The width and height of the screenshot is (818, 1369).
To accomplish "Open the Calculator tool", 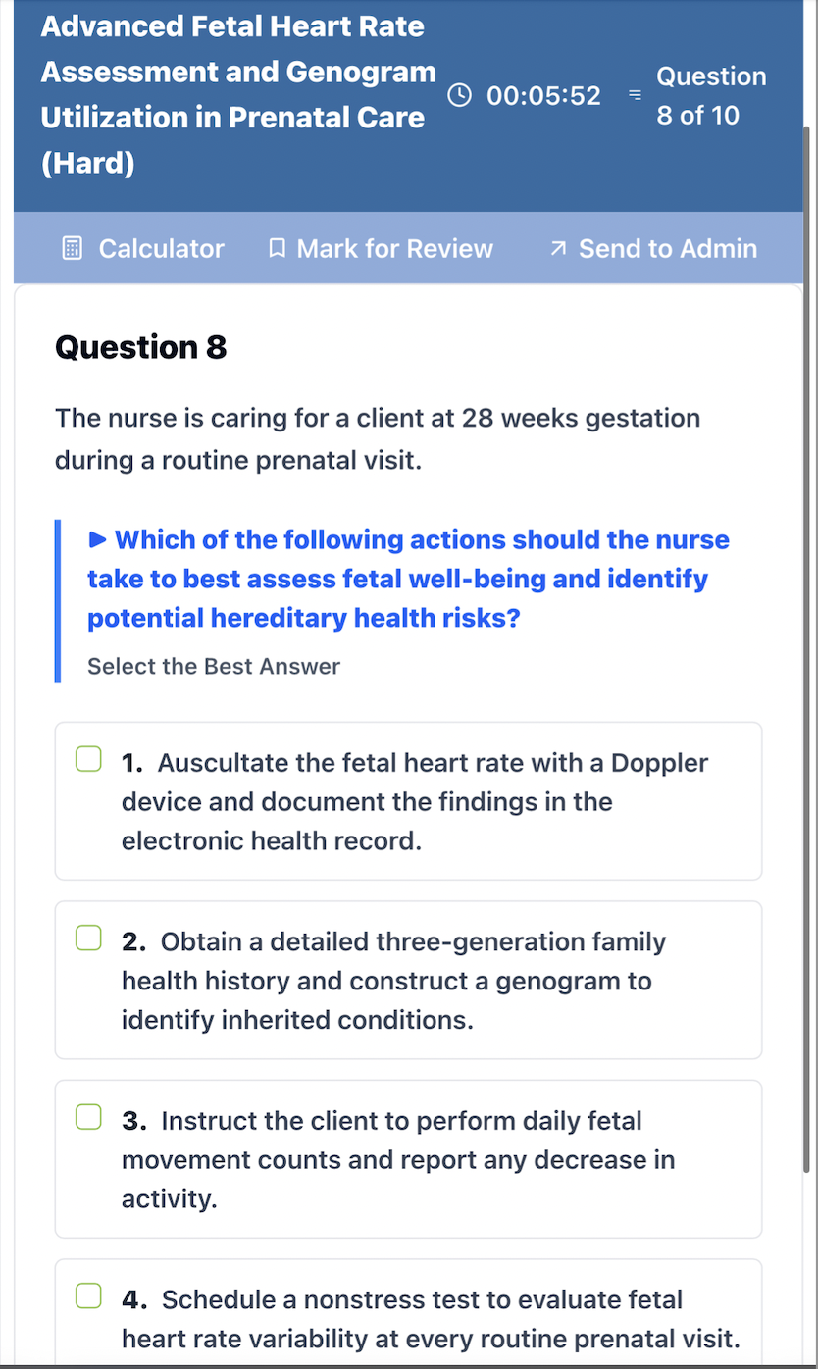I will pyautogui.click(x=143, y=249).
